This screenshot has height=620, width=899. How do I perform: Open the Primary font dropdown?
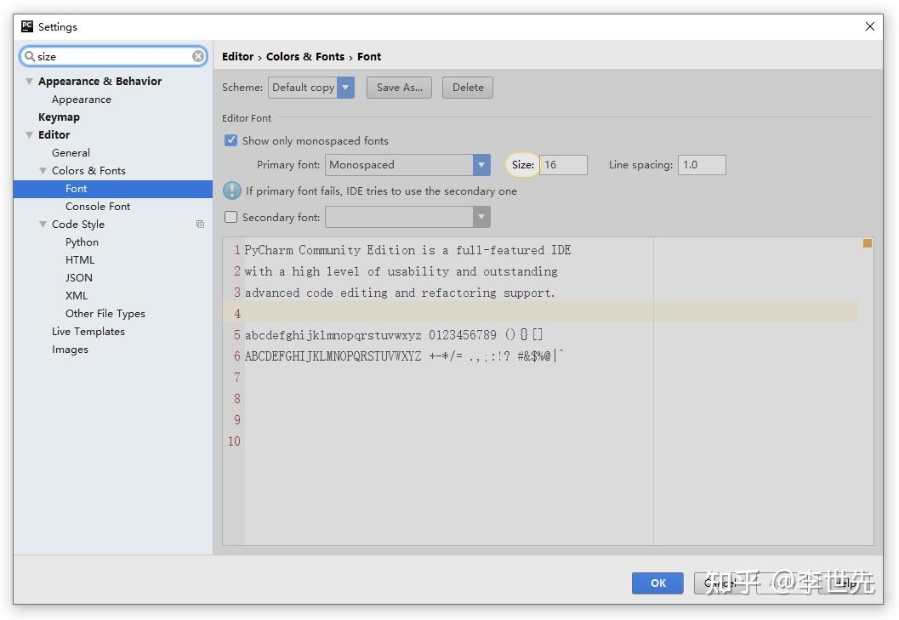pos(407,165)
